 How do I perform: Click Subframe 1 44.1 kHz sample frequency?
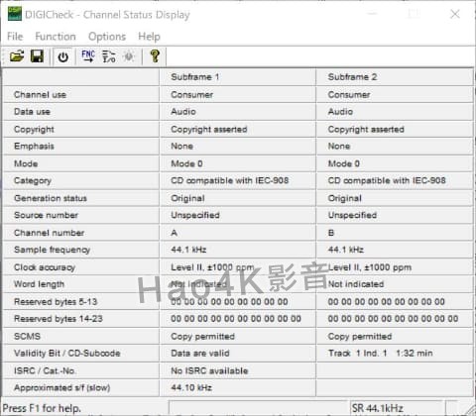point(188,250)
